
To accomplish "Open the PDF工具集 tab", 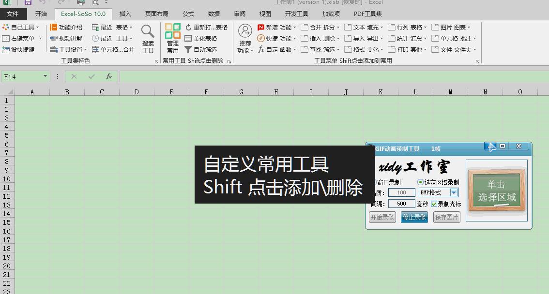I will tap(367, 14).
